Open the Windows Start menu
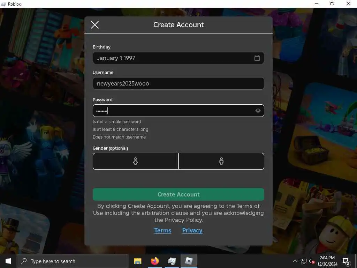357x268 pixels. click(8, 261)
